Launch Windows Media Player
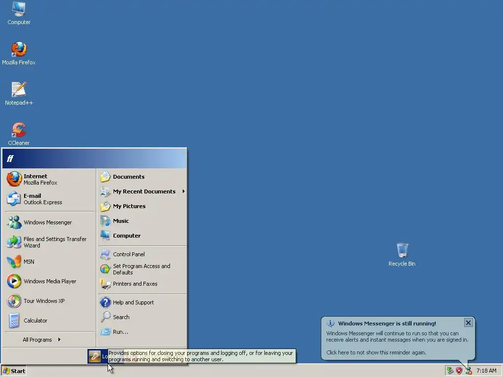503x377 pixels. pos(50,281)
